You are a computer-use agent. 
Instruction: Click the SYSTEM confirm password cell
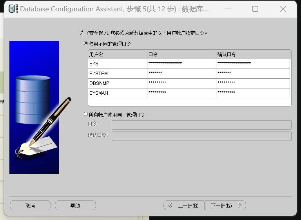[253, 74]
